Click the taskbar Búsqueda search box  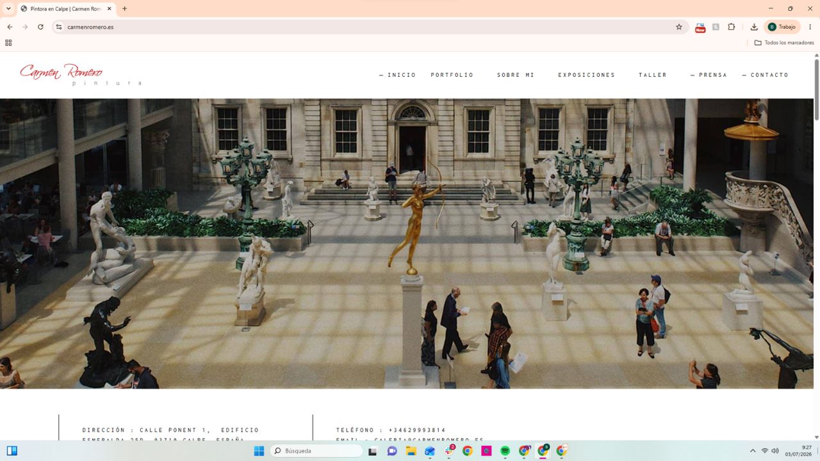click(316, 451)
